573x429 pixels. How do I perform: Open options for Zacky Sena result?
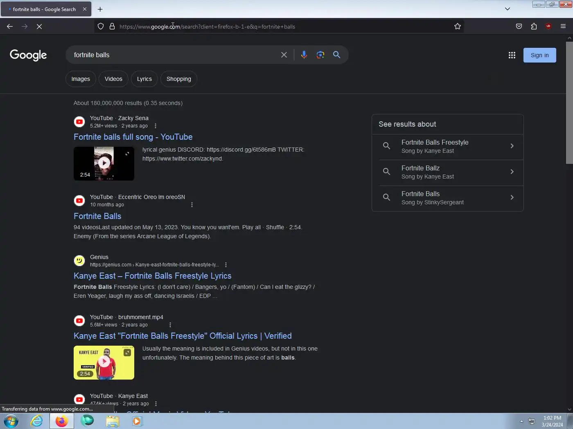[156, 126]
